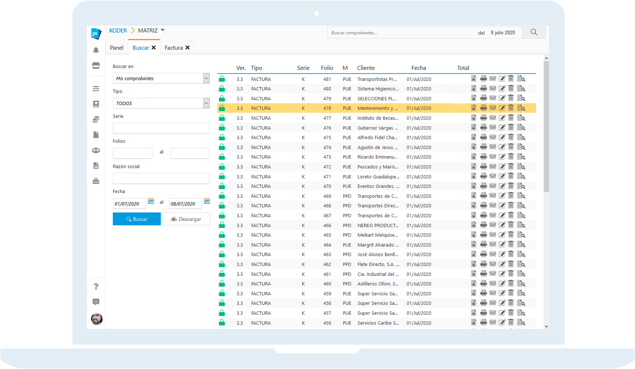Focus the Serie input field
Screen dimensions: 635x369
coord(161,128)
